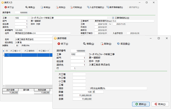Click the 郵便番号 field 120-0005
Viewport: 171px width, 109px height.
[20, 30]
